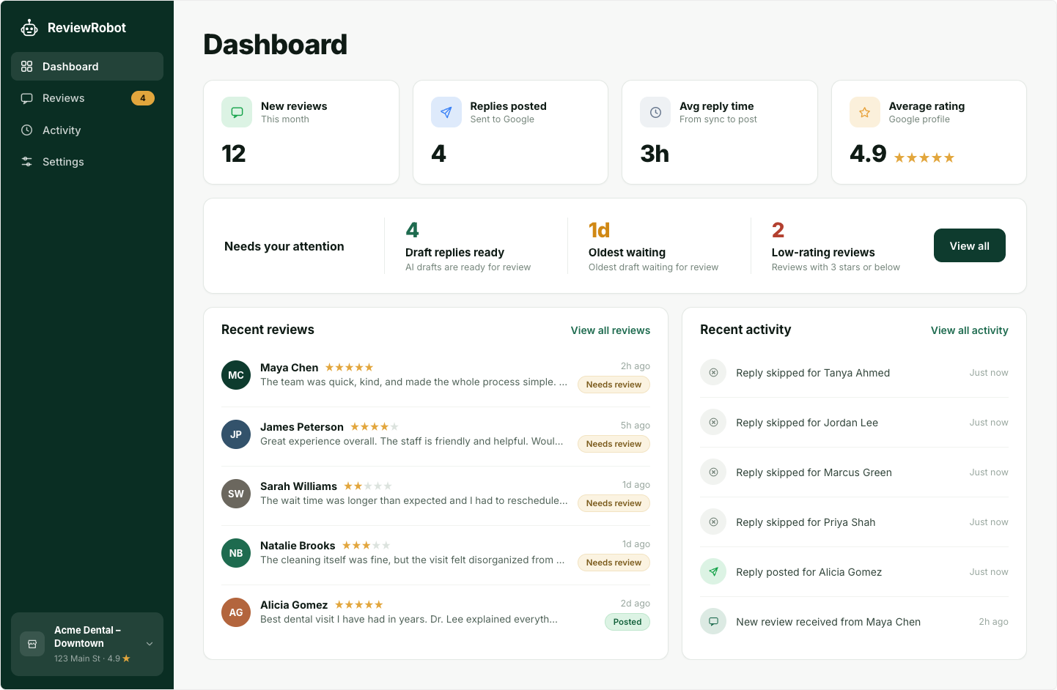
Task: Click the Low-rating reviews stat
Action: (x=836, y=246)
